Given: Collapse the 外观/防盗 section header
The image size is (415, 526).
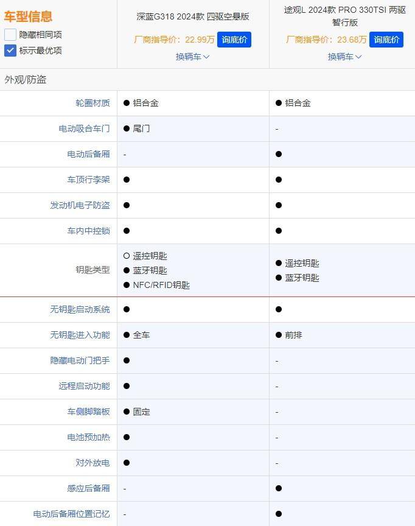Looking at the screenshot, I should click(26, 80).
